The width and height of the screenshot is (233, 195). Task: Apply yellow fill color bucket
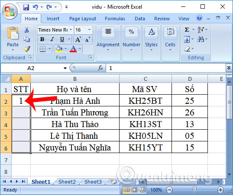[59, 49]
